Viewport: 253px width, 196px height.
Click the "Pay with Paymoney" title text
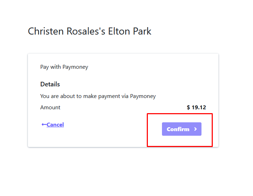coord(64,67)
